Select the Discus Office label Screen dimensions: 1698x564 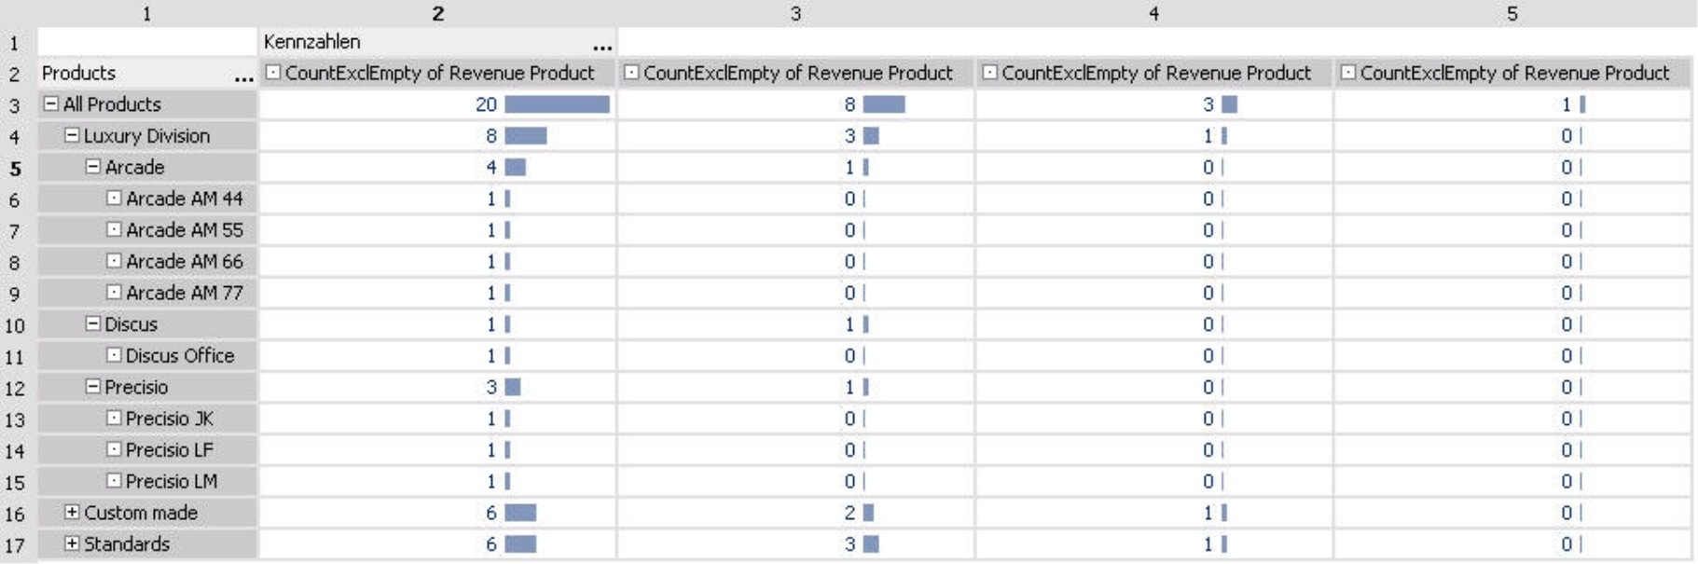click(x=180, y=355)
